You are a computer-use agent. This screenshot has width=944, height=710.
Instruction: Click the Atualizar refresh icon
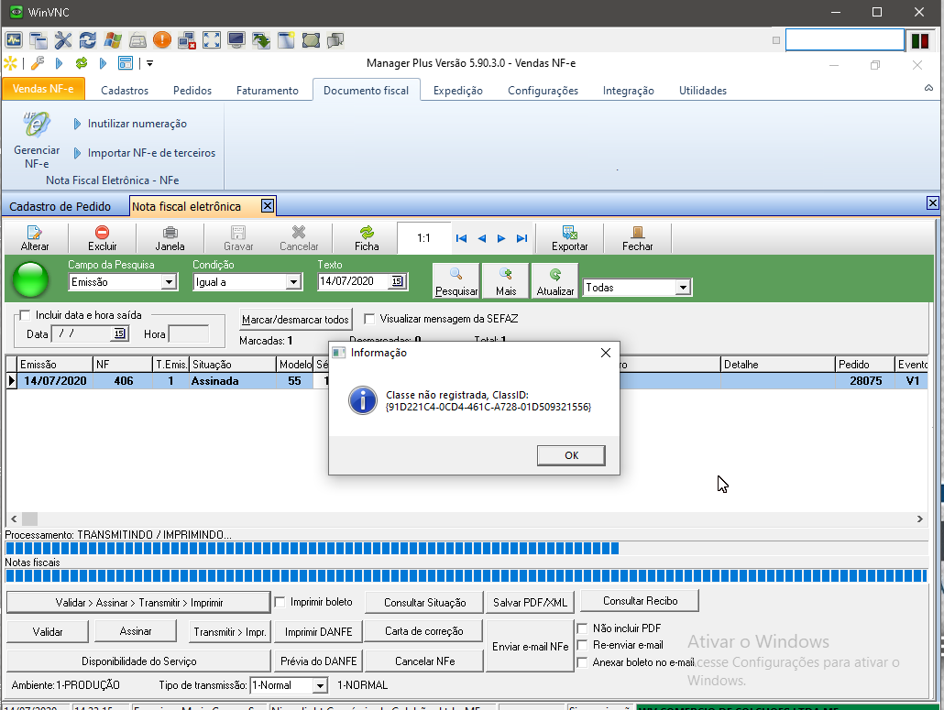(554, 274)
